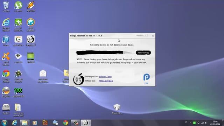The image size is (224, 126).
Task: Open the Cestino recycle bin icon
Action: [6, 6]
